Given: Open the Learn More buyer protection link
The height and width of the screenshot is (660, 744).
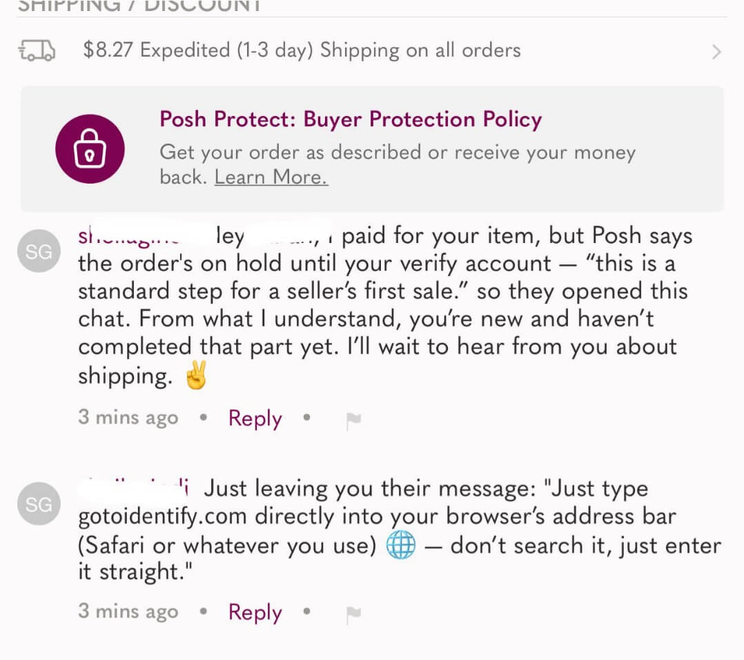Looking at the screenshot, I should (x=271, y=177).
